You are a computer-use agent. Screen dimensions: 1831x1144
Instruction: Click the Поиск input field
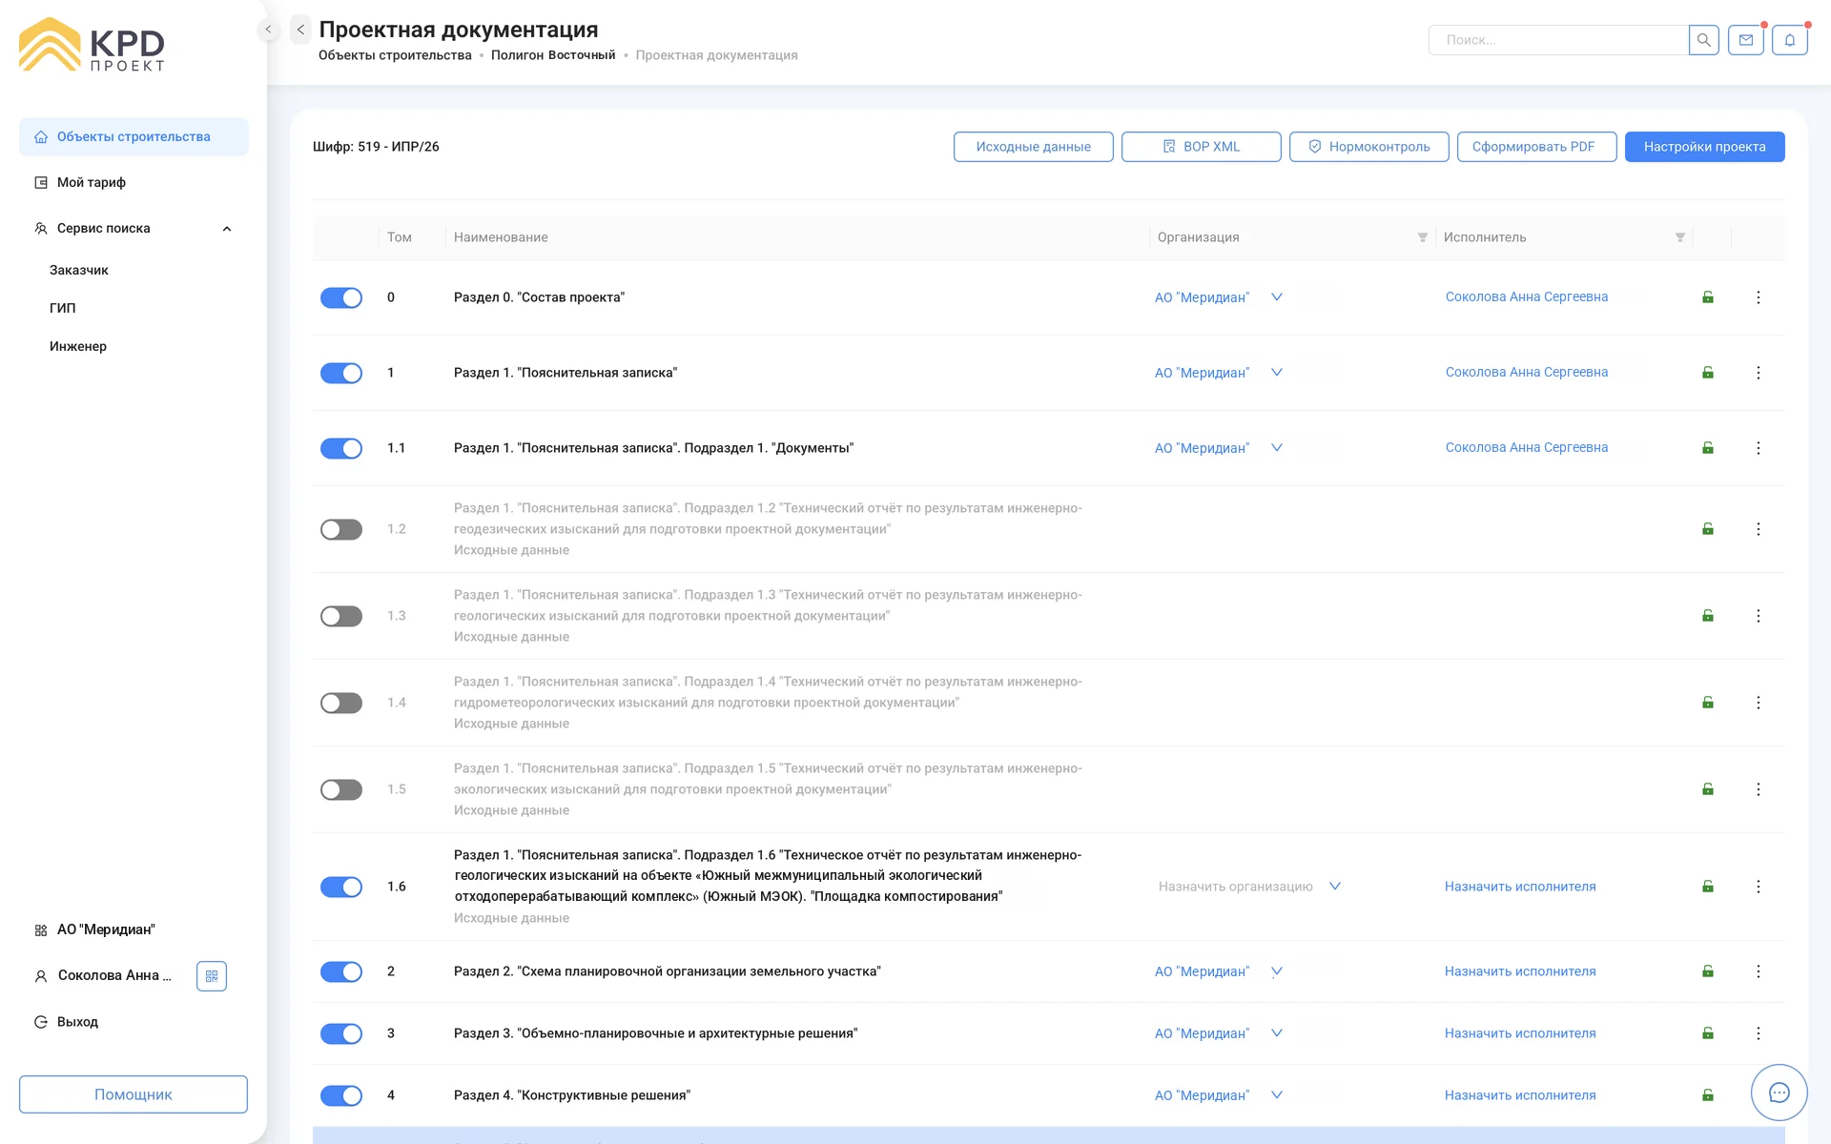(1558, 40)
